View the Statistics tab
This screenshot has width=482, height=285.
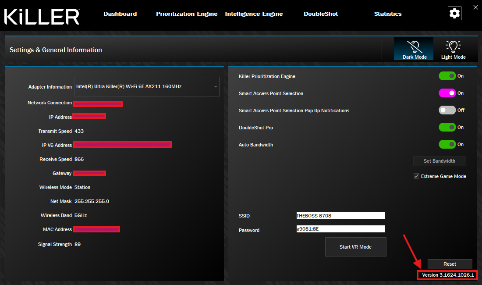tap(388, 14)
